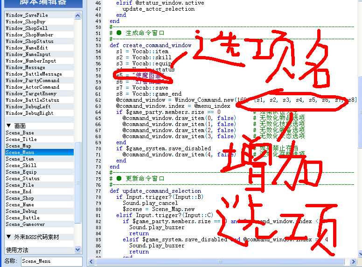
Task: Select Scene_Item script
Action: tap(39, 159)
